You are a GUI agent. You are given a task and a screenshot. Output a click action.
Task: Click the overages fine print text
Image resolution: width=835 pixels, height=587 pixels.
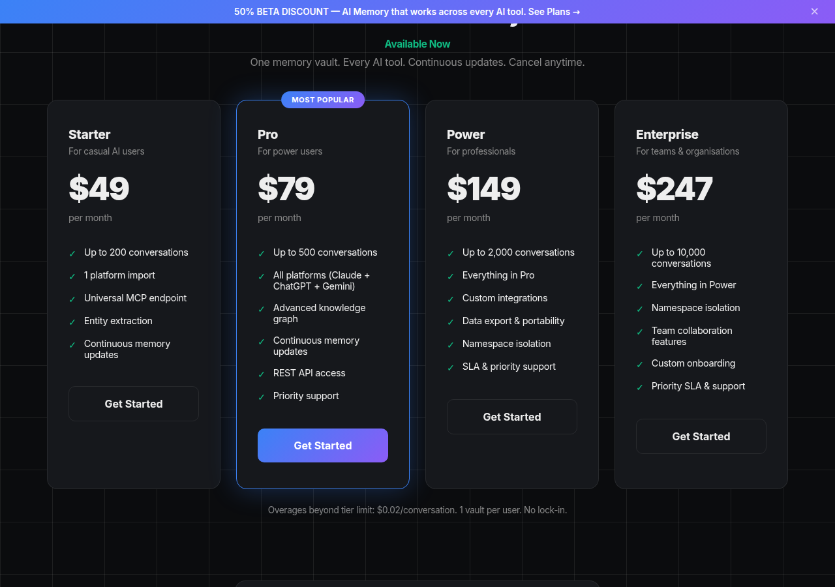(x=417, y=509)
